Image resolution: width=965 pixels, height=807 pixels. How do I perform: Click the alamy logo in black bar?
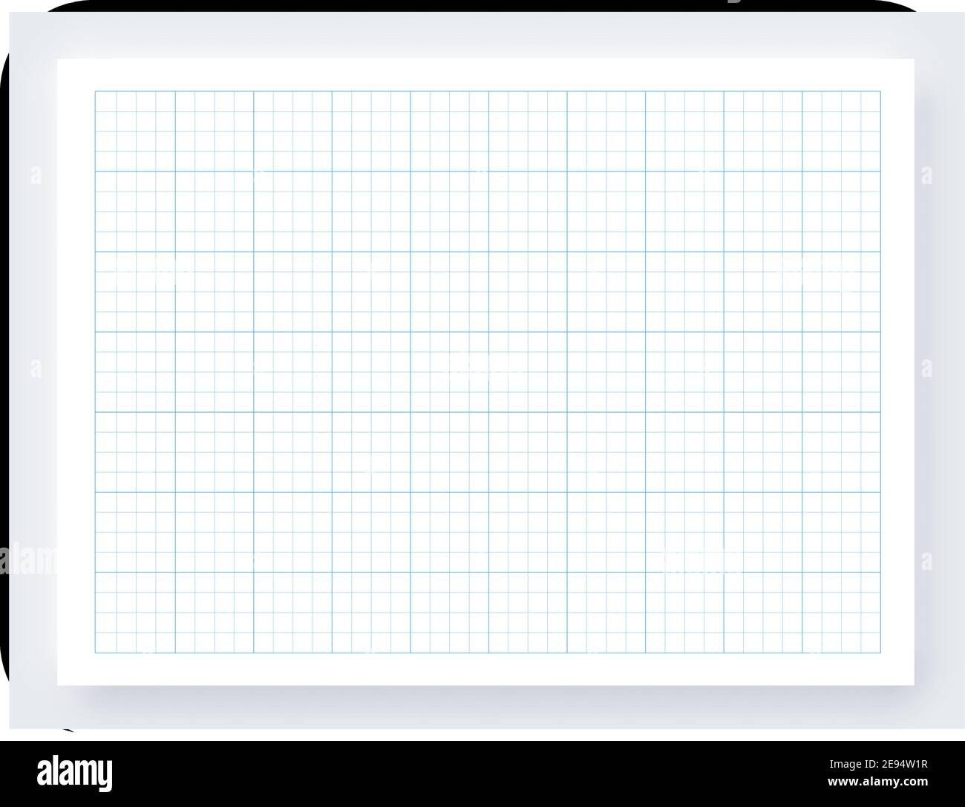(75, 772)
